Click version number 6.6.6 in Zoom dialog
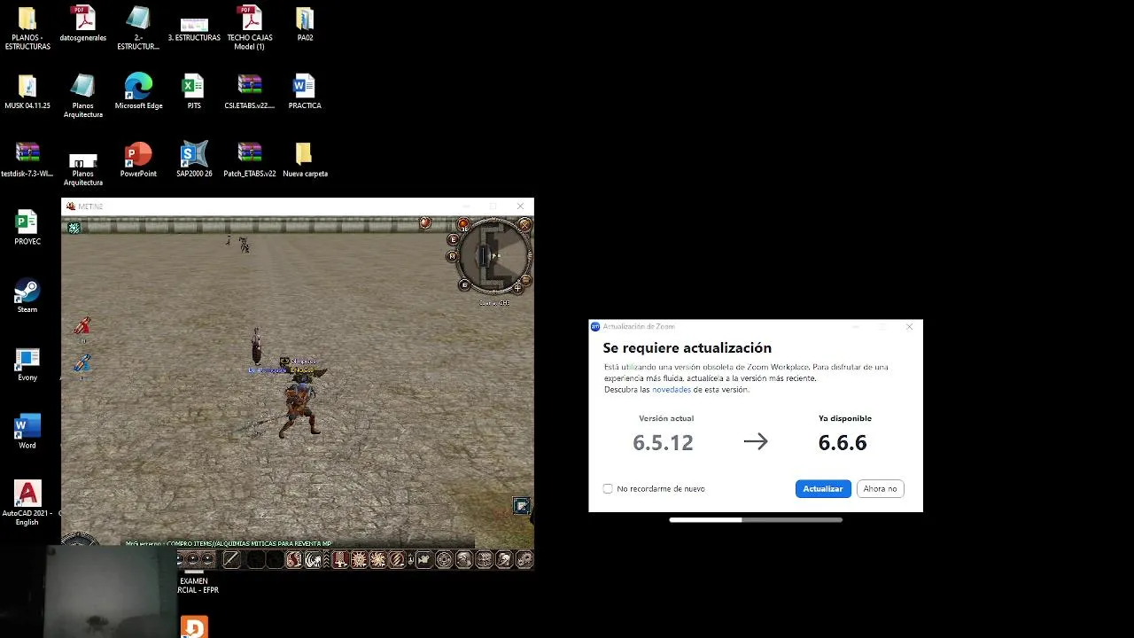Screen dimensions: 1134x638 point(843,442)
